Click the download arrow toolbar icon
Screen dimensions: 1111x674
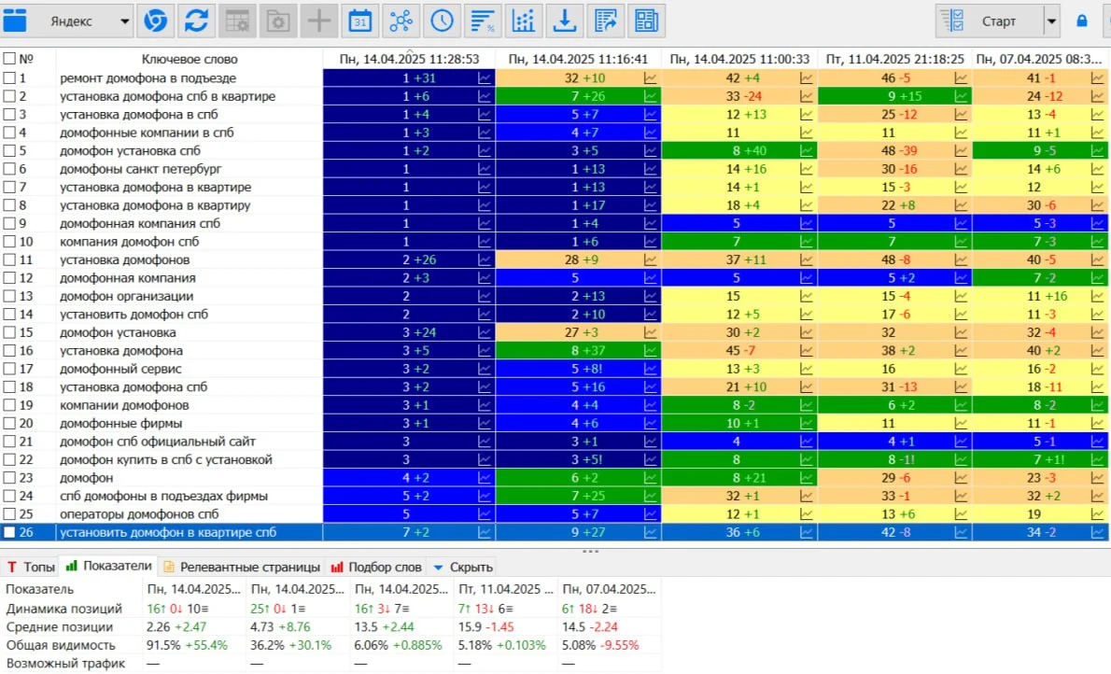click(x=565, y=21)
